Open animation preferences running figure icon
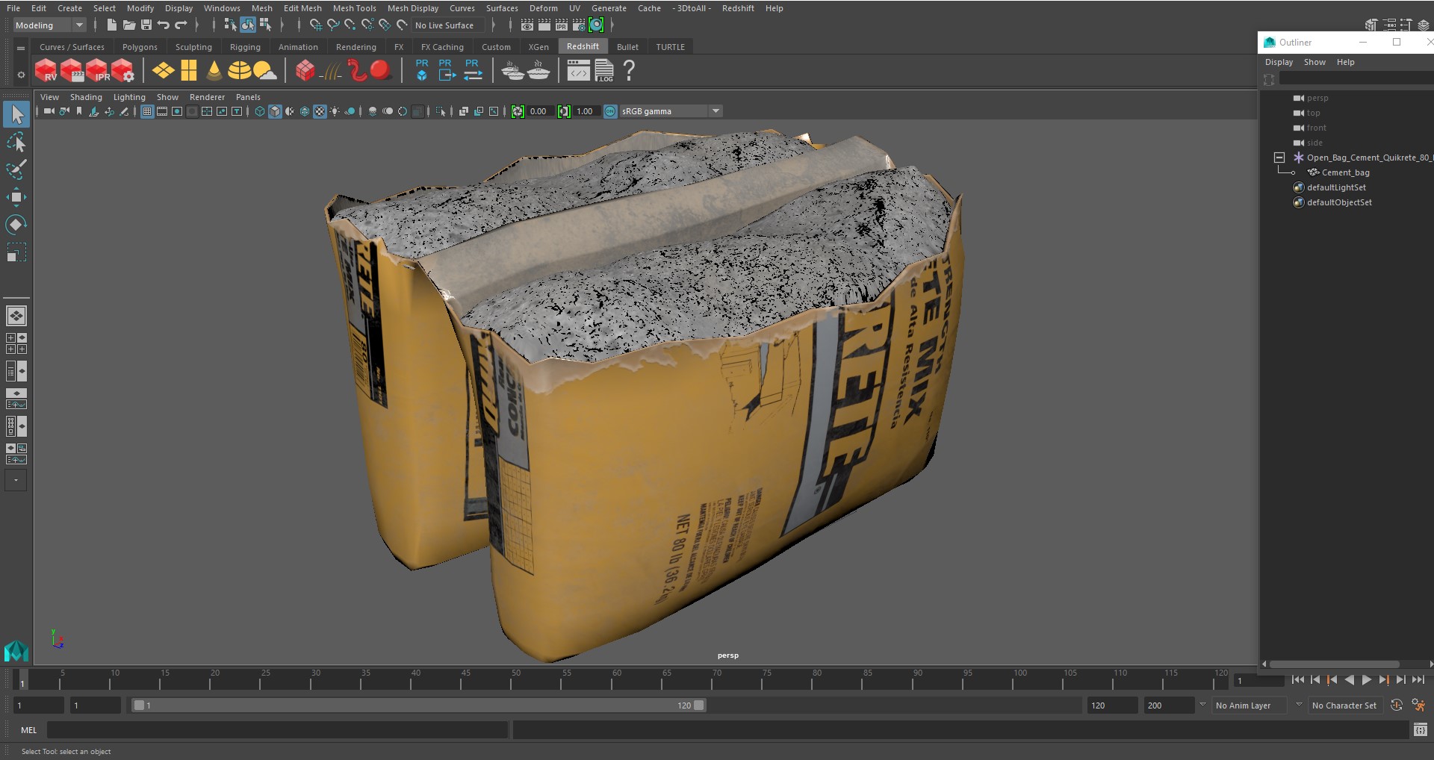The height and width of the screenshot is (760, 1434). (x=1418, y=706)
